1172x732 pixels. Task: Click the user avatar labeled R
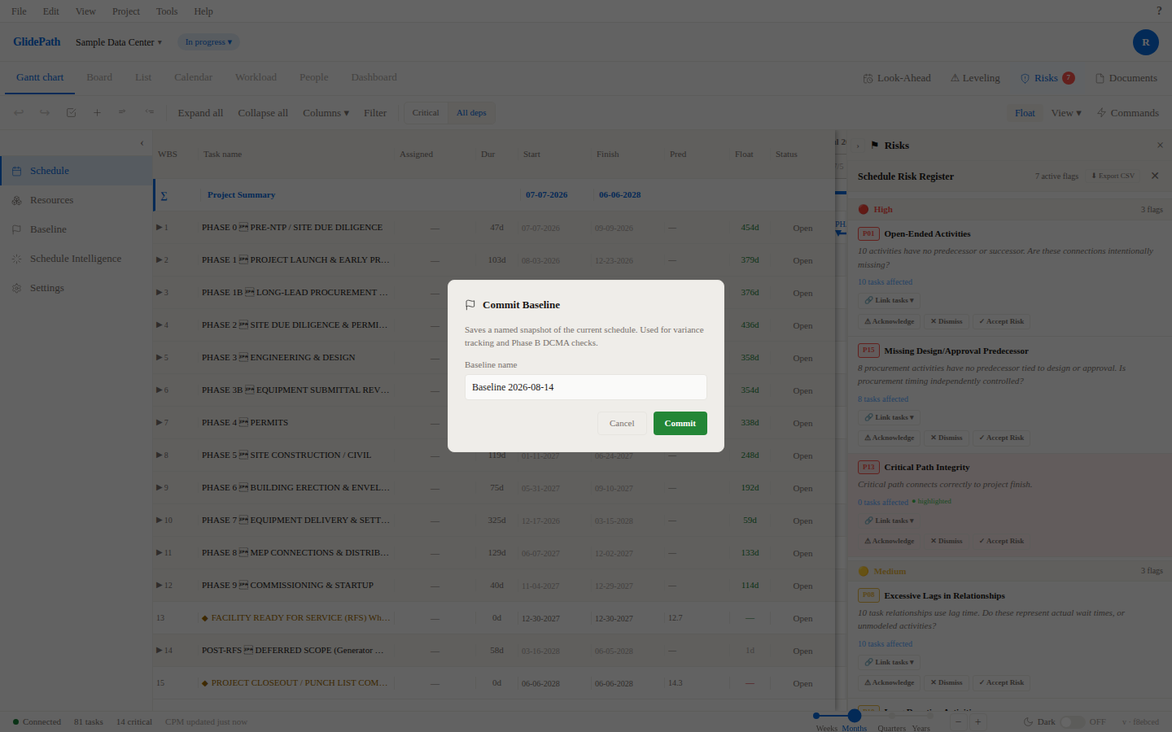[x=1146, y=42]
